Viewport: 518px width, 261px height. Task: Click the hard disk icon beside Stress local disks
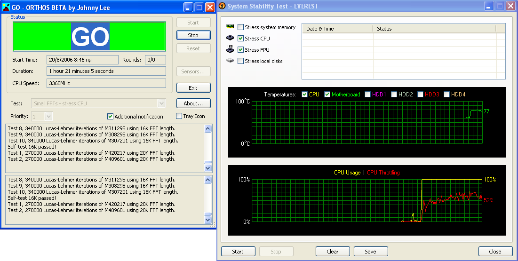pyautogui.click(x=230, y=61)
